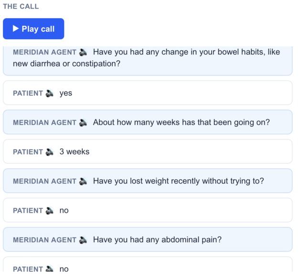Click the MERIDIAN AGENT label on weight question
This screenshot has width=299, height=274.
coord(44,181)
